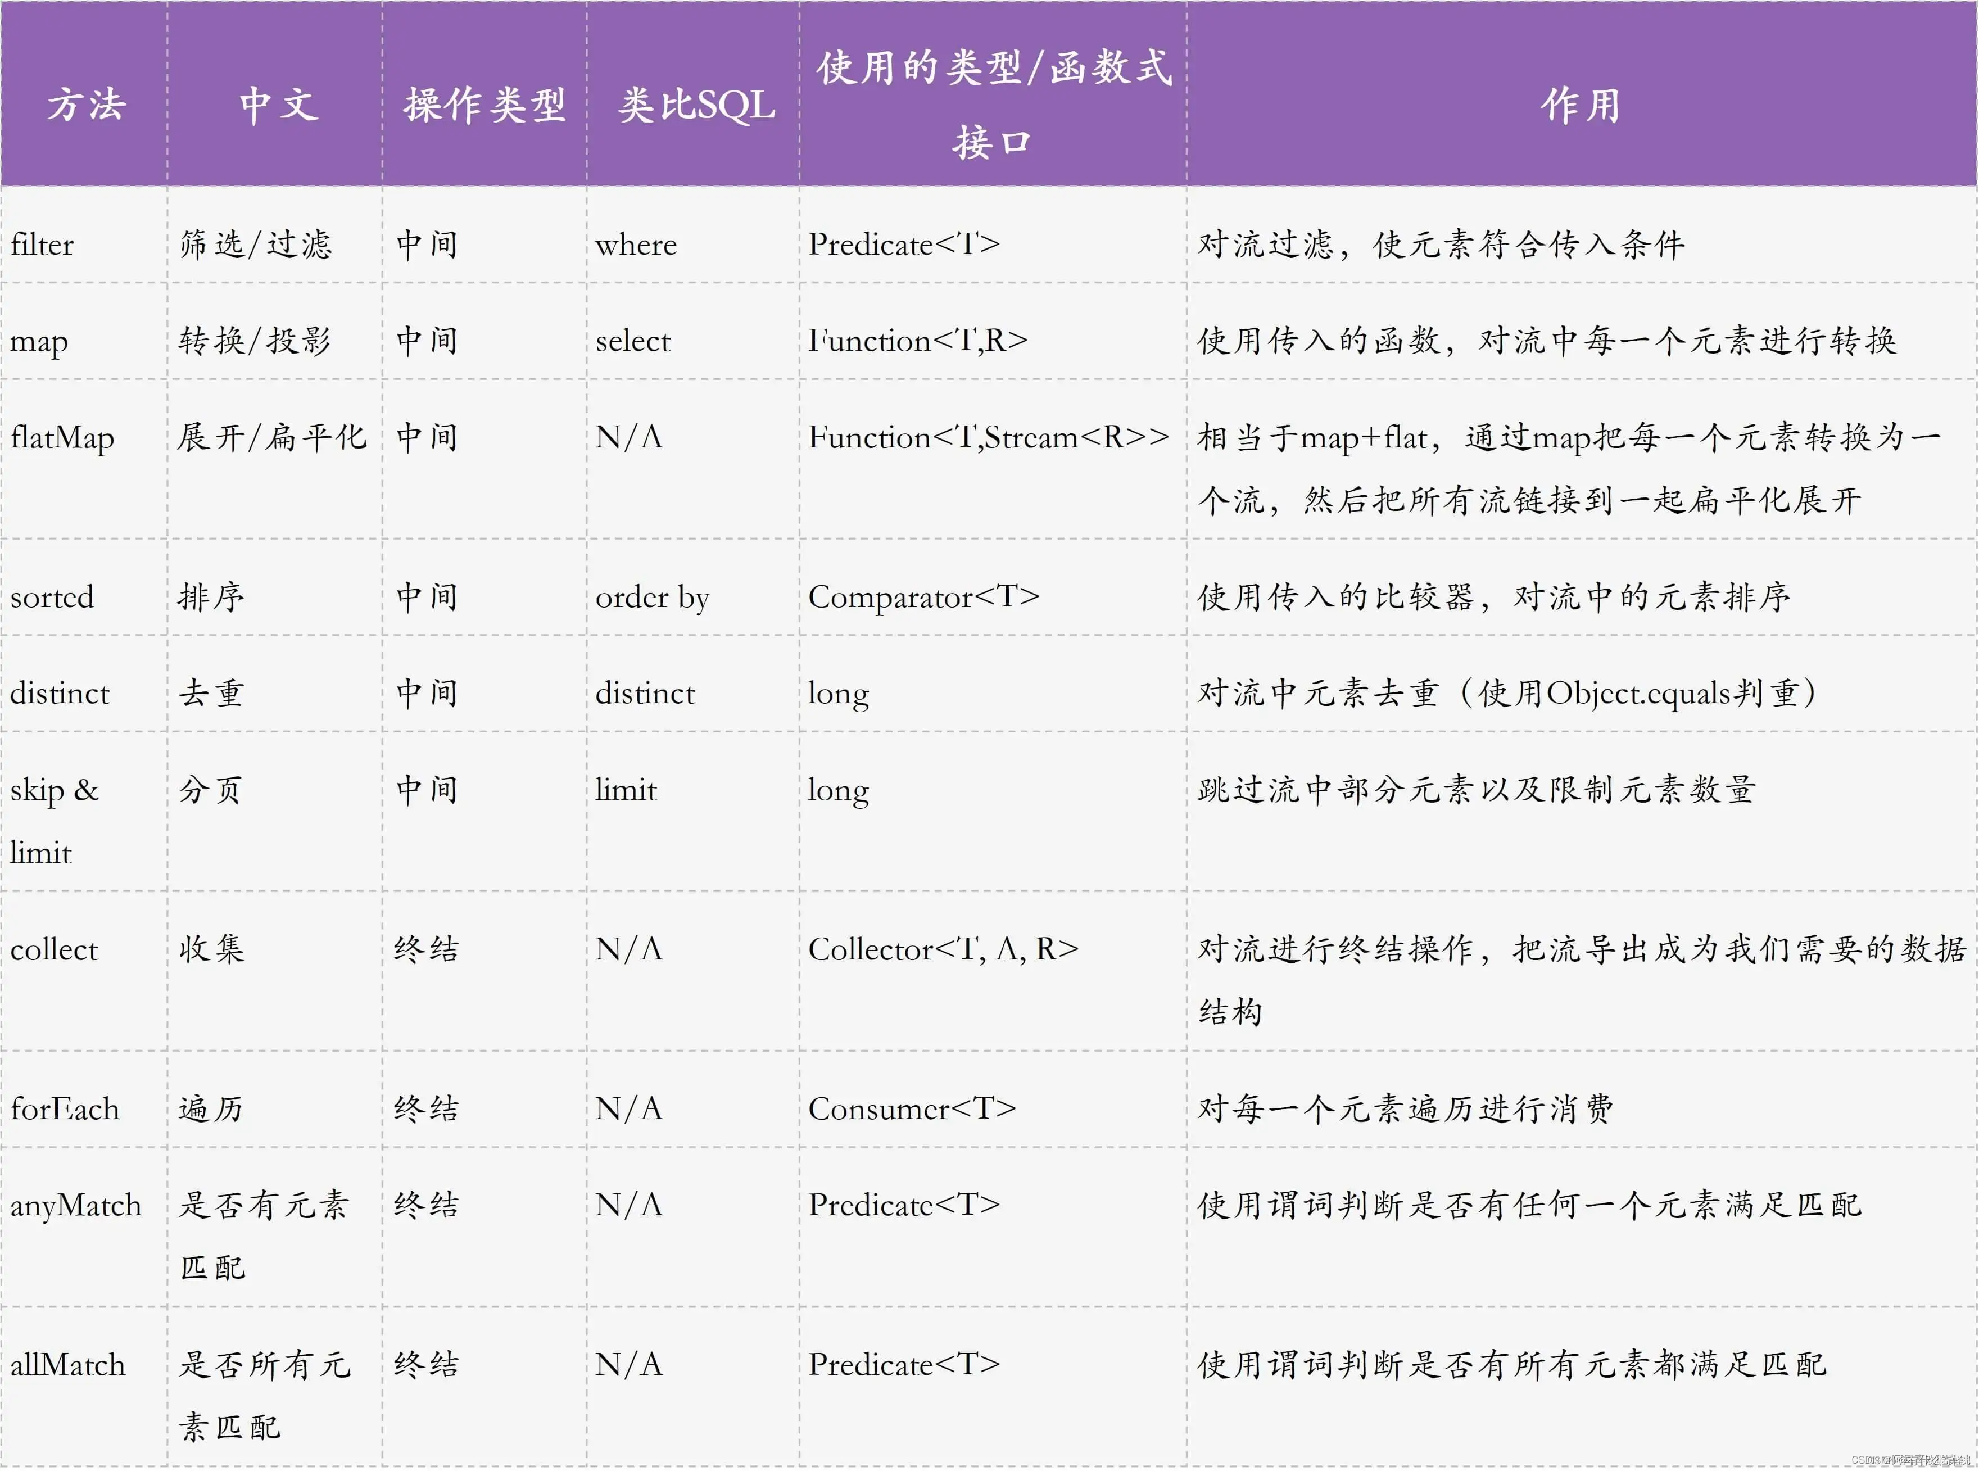Select the flatMap method cell
This screenshot has height=1471, width=1979.
(62, 437)
